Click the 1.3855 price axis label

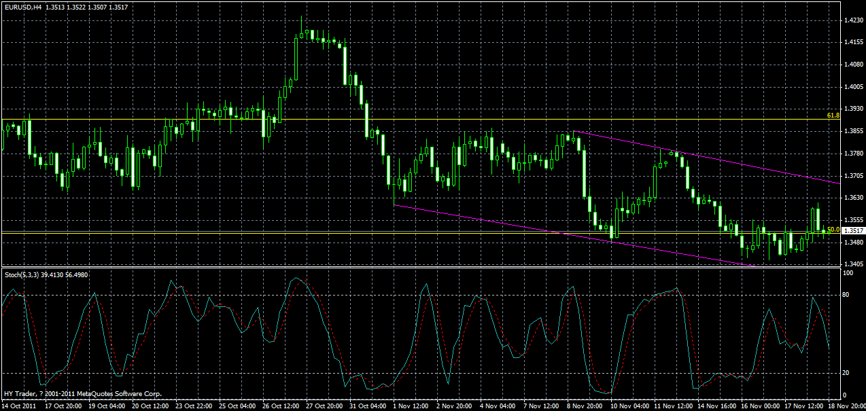(854, 131)
